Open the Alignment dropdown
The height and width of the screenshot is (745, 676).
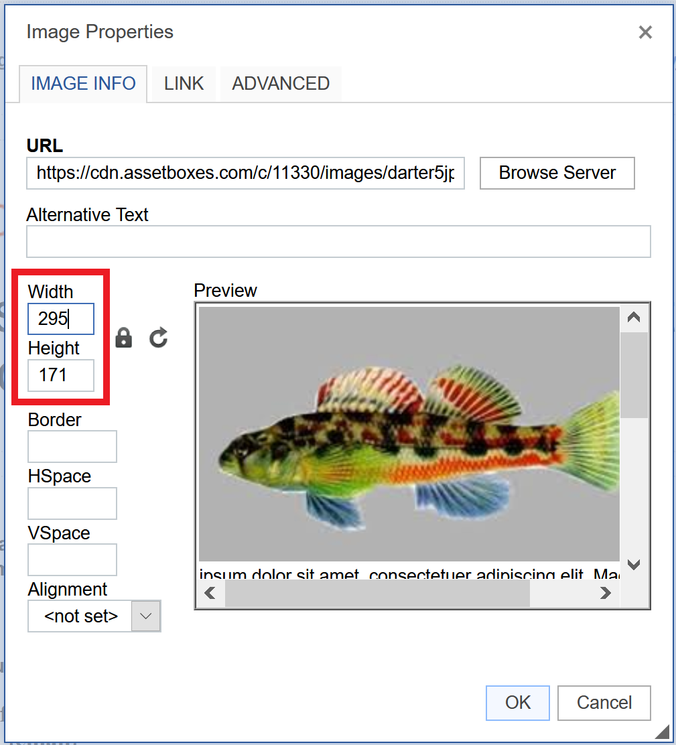tap(94, 616)
